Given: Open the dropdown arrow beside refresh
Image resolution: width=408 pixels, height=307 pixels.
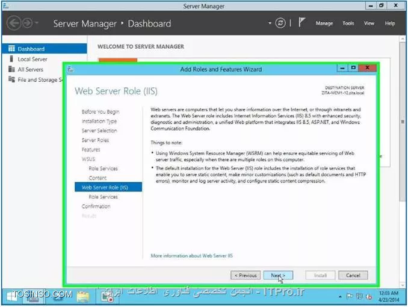Looking at the screenshot, I should 270,23.
